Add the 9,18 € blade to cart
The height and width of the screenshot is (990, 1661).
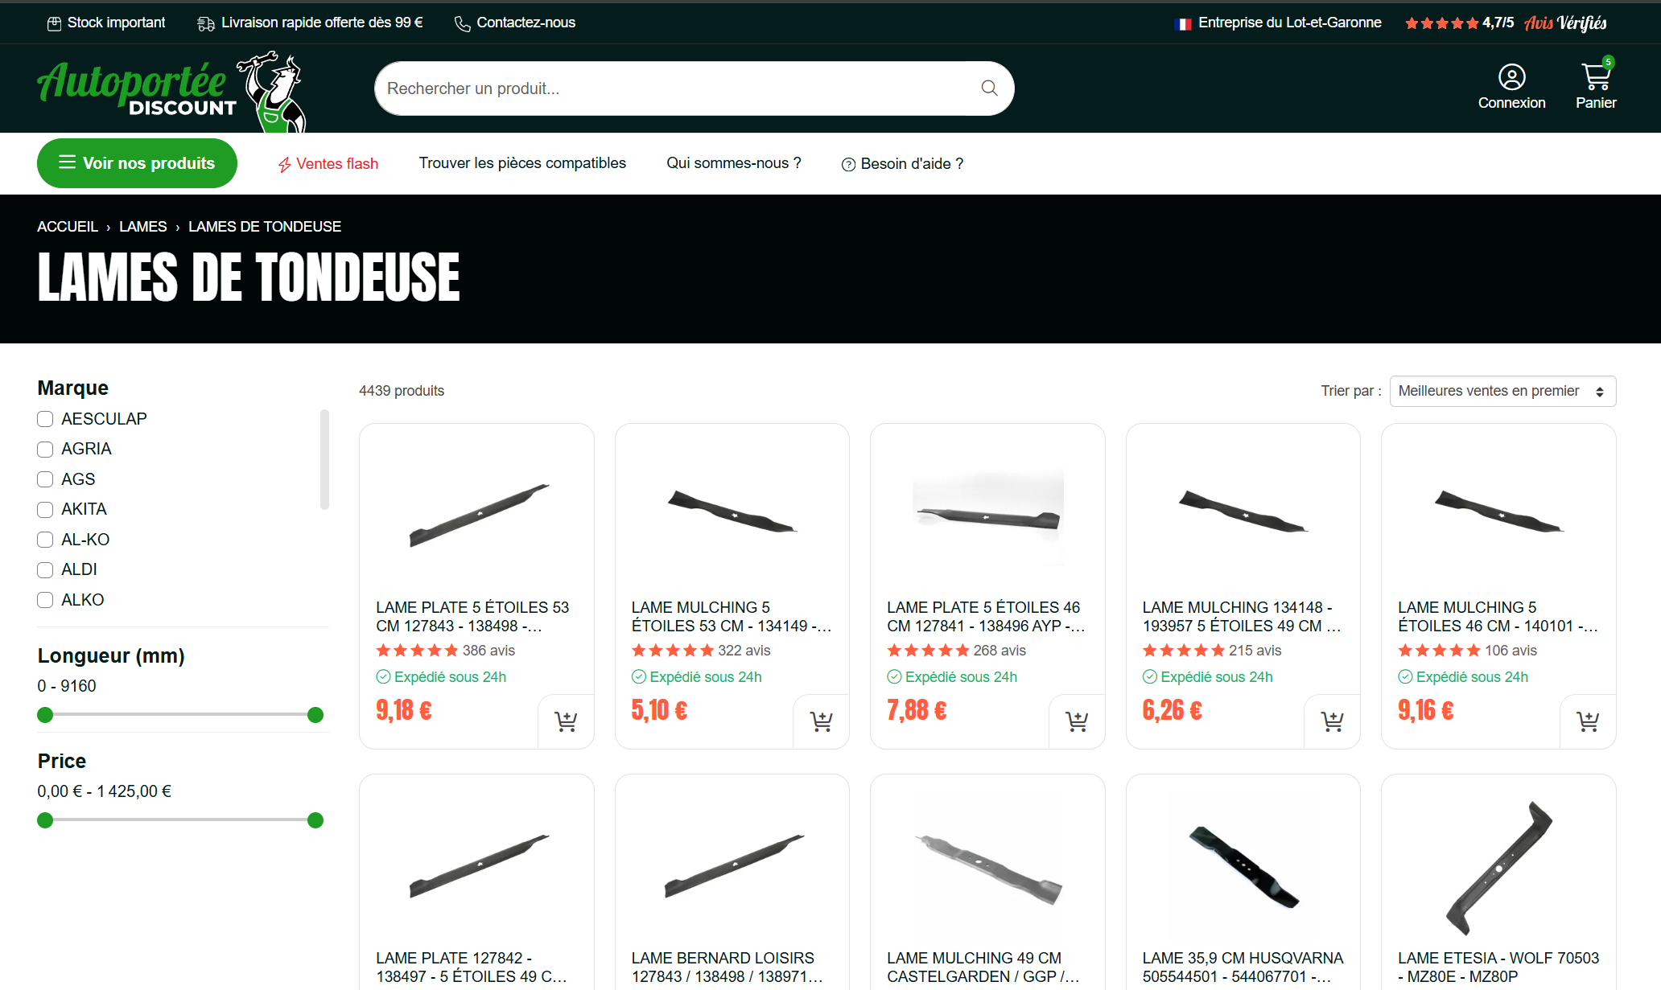click(x=566, y=721)
